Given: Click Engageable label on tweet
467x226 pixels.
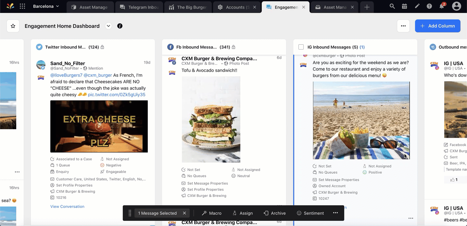Looking at the screenshot, I should (x=113, y=172).
